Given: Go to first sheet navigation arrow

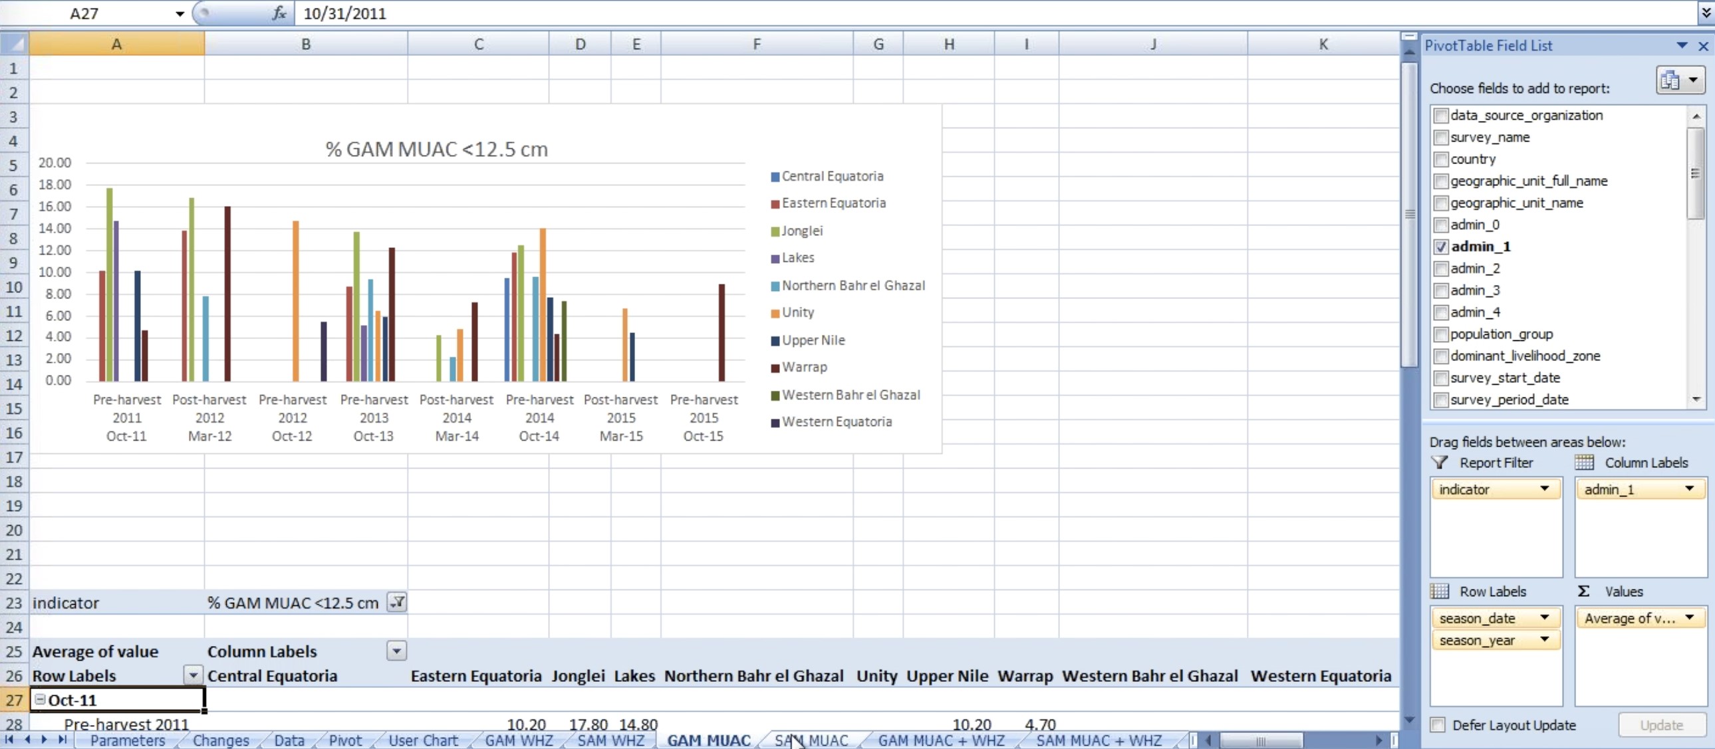Looking at the screenshot, I should [x=9, y=740].
